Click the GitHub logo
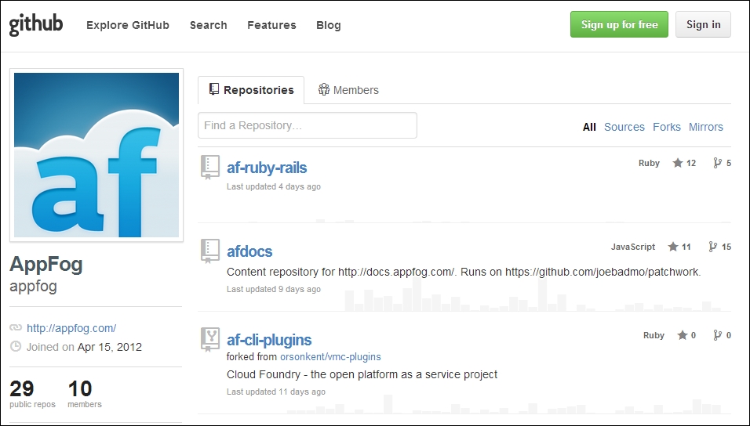750x426 pixels. pyautogui.click(x=36, y=25)
